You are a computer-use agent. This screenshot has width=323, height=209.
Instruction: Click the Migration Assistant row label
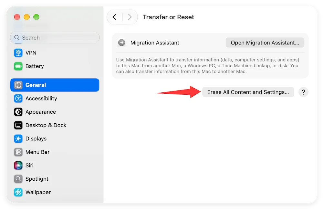[x=155, y=43]
